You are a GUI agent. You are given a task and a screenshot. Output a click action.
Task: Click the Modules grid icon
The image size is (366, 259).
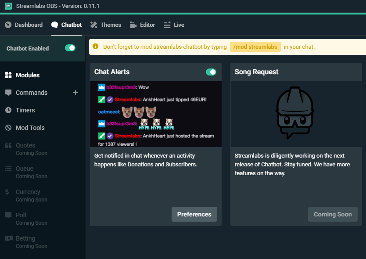tap(8, 75)
